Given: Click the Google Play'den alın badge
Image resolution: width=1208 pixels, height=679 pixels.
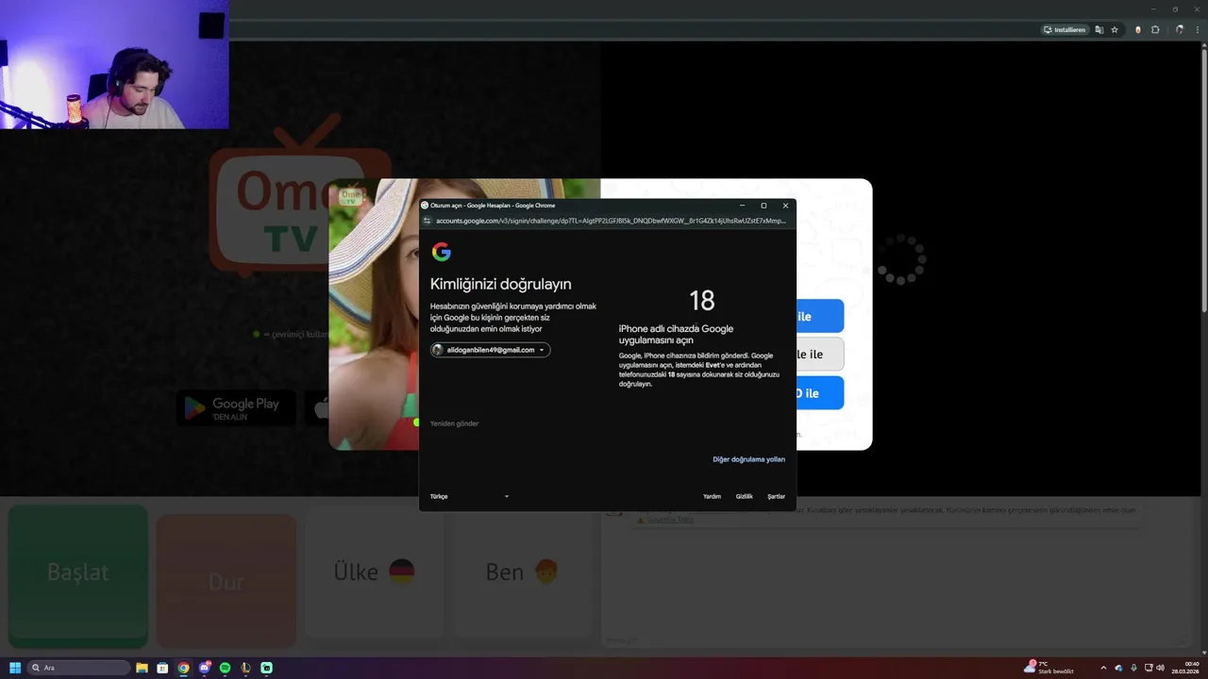Looking at the screenshot, I should tap(236, 407).
